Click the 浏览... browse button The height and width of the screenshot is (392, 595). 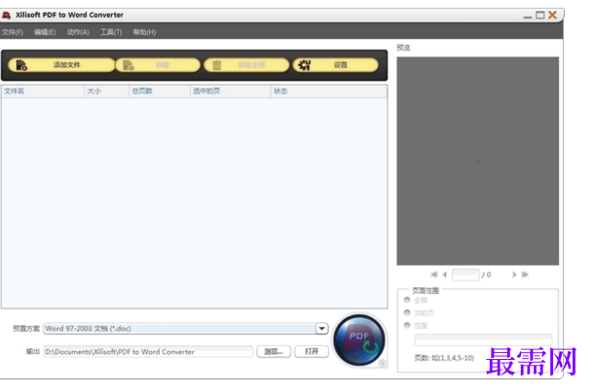pyautogui.click(x=274, y=352)
